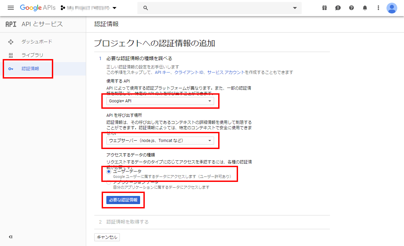404x246 pixels.
Task: Click step 2 認証情報を取得する heading
Action: [x=128, y=222]
